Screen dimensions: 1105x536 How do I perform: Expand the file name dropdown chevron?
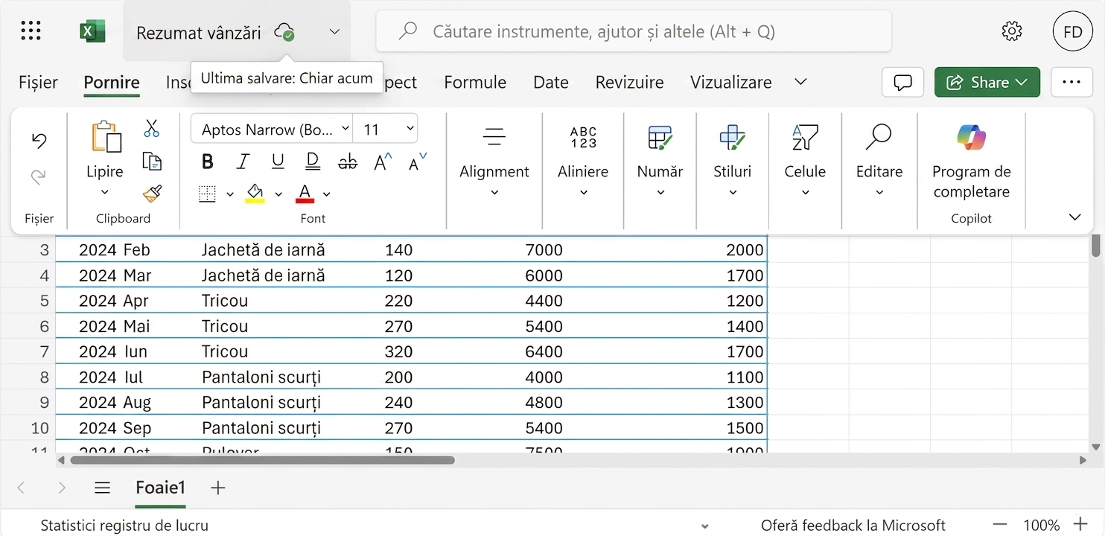[x=334, y=31]
